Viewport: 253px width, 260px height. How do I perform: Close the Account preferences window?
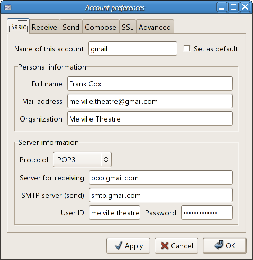coord(245,7)
